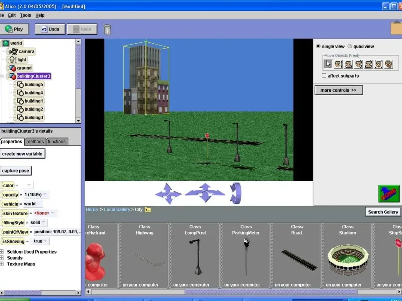Select buildingCluster3 in the object tree
The height and width of the screenshot is (301, 402).
pyautogui.click(x=30, y=76)
